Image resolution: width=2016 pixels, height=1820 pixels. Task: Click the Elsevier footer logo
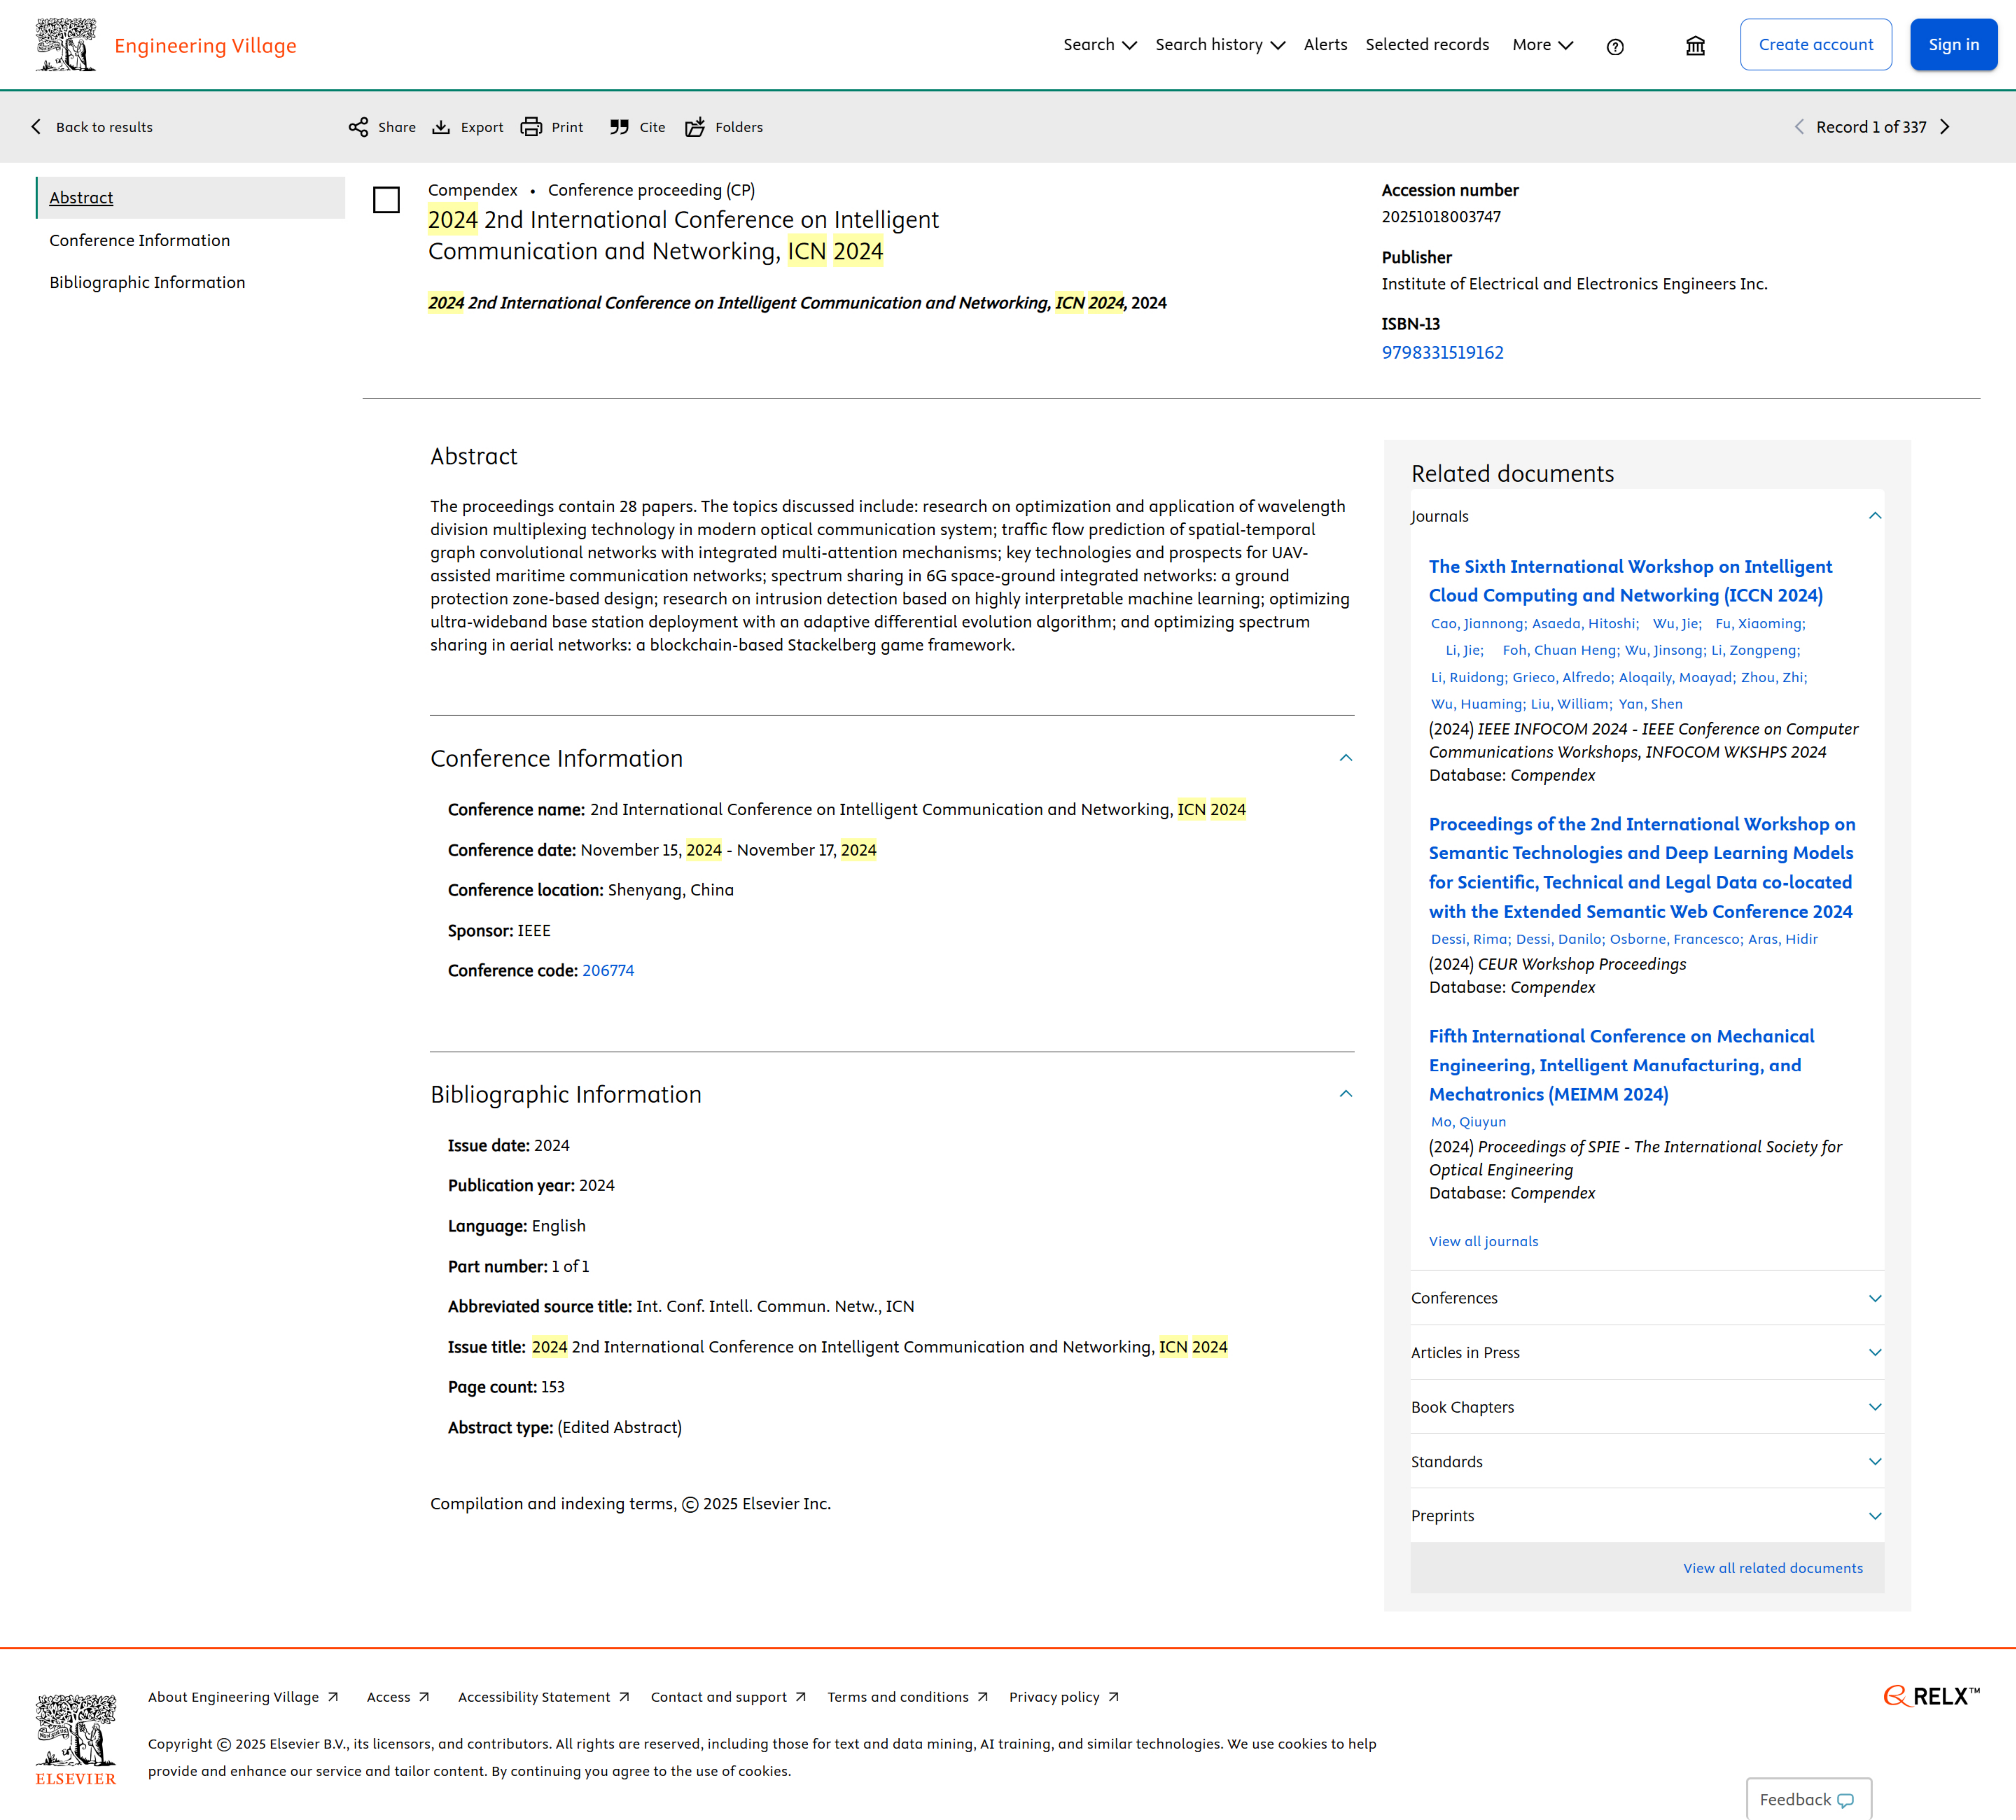pyautogui.click(x=76, y=1739)
